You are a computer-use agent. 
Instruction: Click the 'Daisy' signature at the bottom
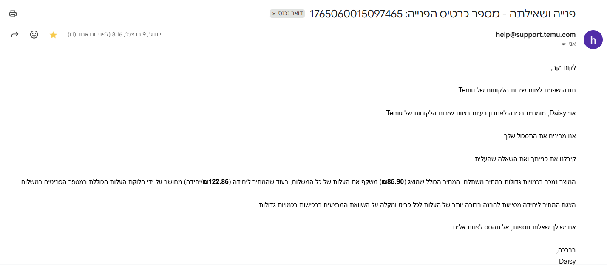click(567, 261)
